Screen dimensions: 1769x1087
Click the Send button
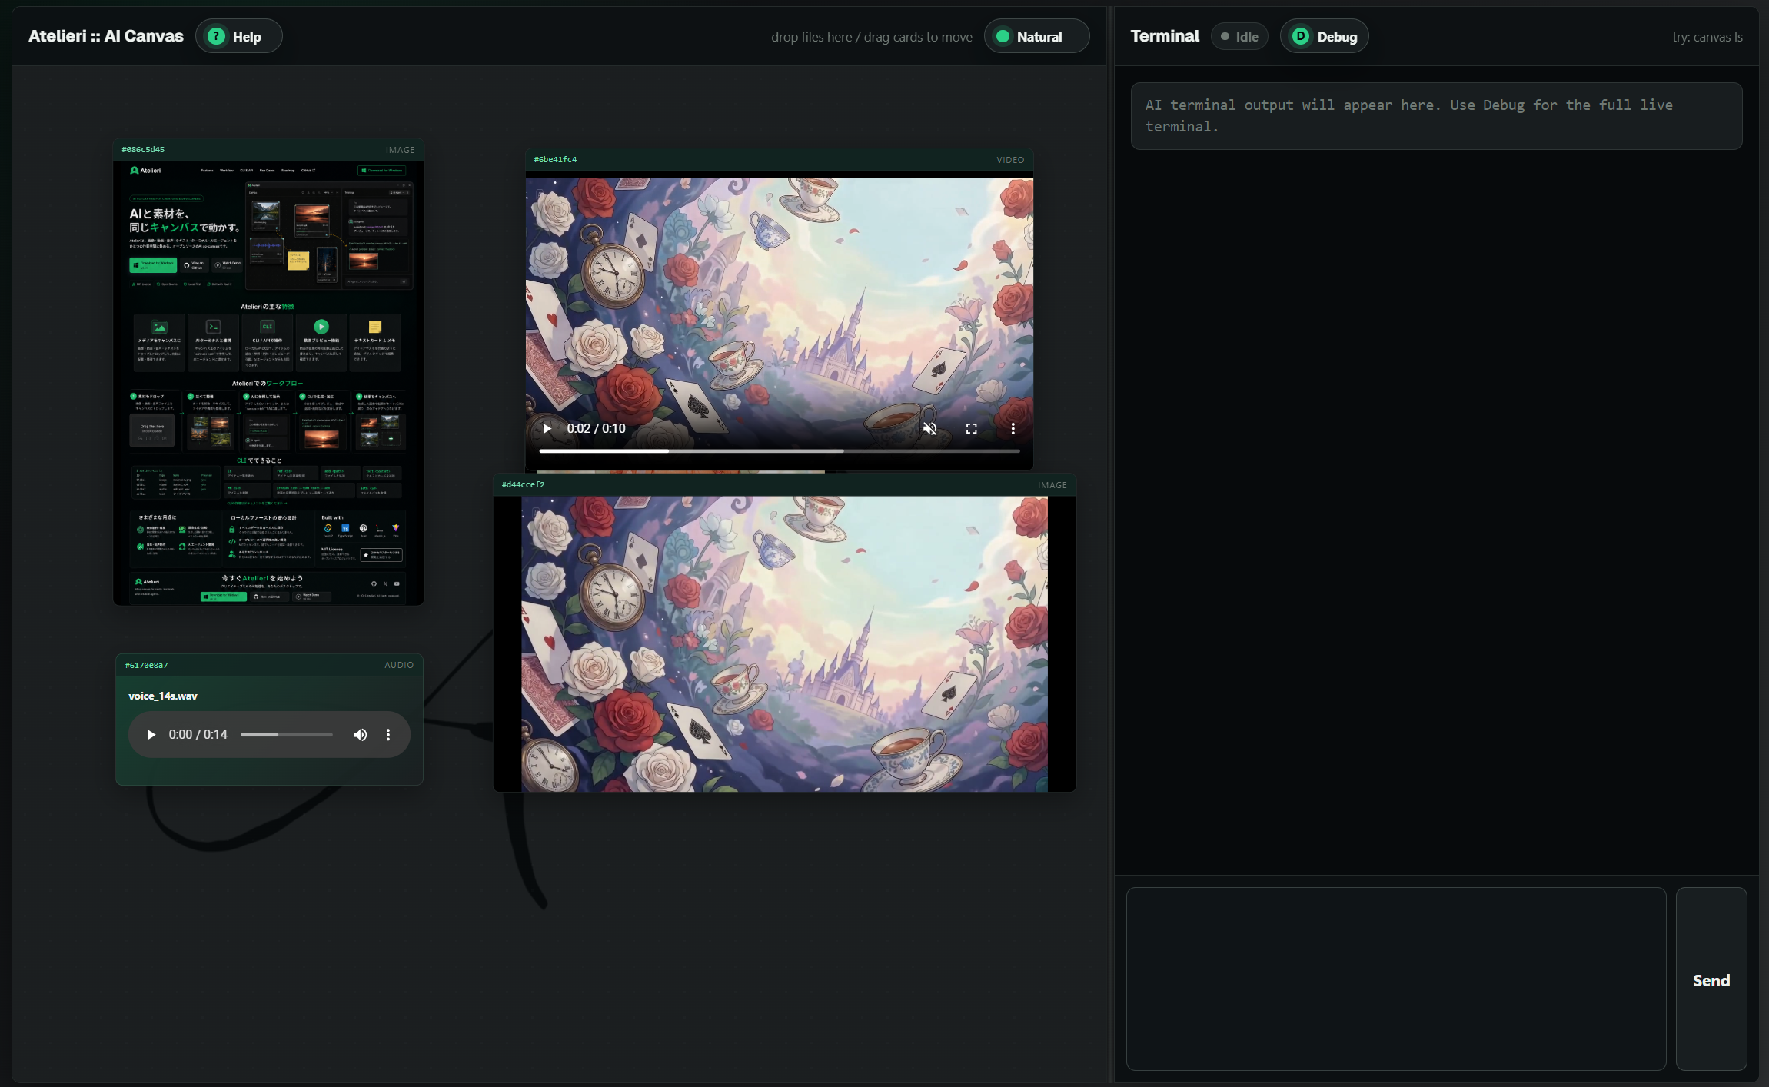tap(1711, 979)
